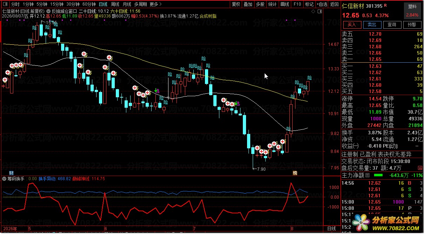Click the 预警 alert button

pyautogui.click(x=412, y=24)
